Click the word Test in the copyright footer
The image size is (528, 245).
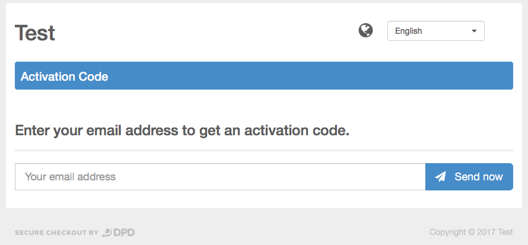[x=505, y=232]
